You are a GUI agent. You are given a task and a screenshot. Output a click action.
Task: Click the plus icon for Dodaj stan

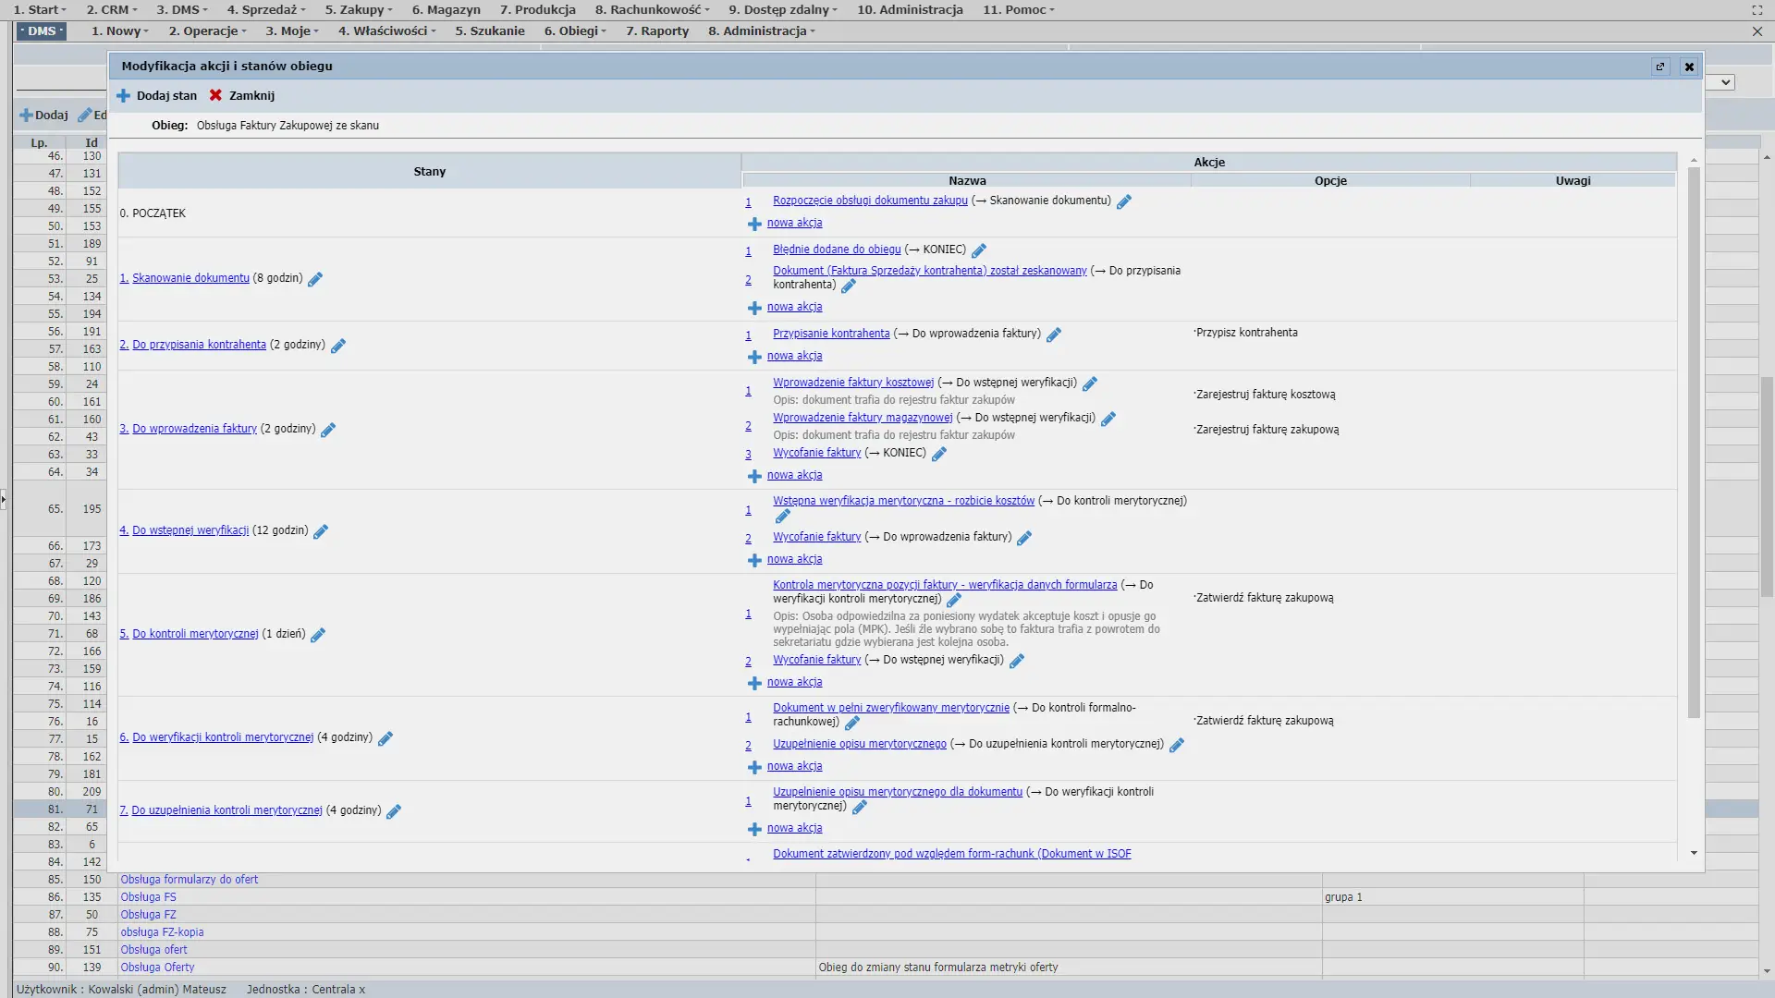[x=123, y=96]
